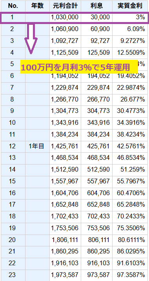Click the rate cell 3%
The image size is (149, 281).
130,17
